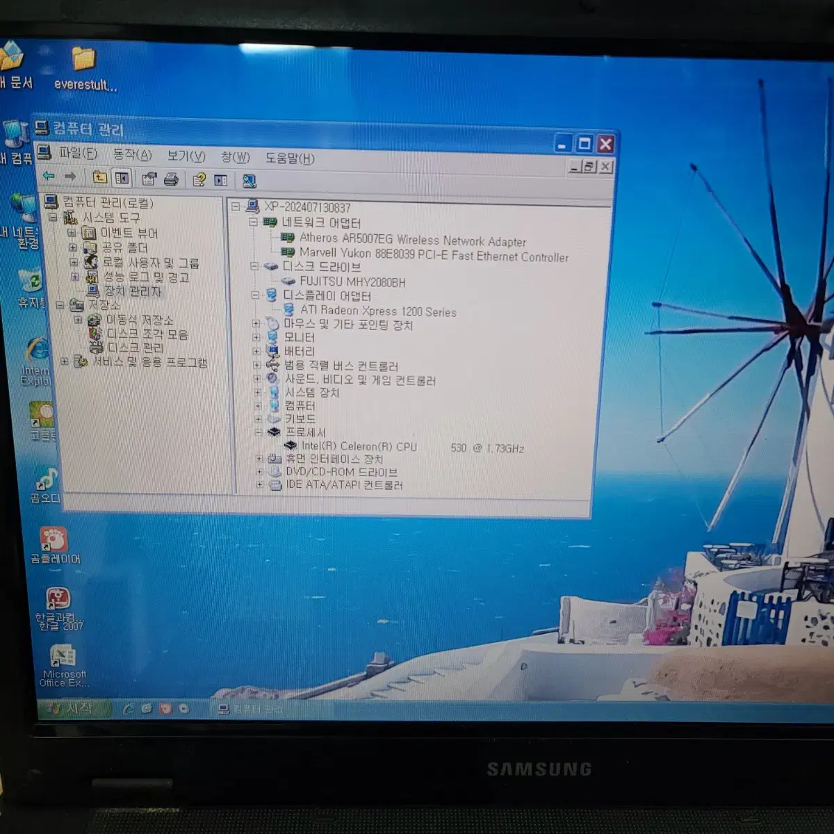Click the 배터리 category icon

point(273,352)
